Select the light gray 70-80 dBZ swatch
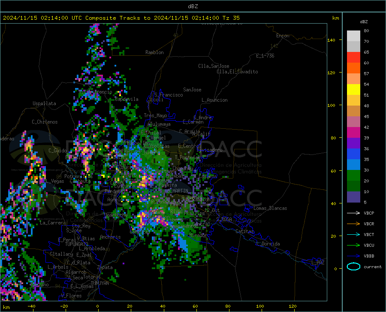 click(x=353, y=36)
